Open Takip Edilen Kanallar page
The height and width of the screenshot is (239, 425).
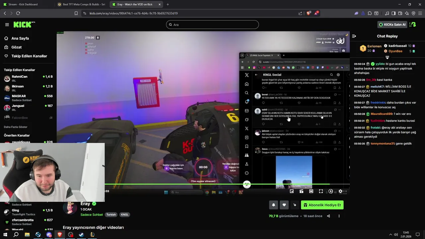pos(26,56)
